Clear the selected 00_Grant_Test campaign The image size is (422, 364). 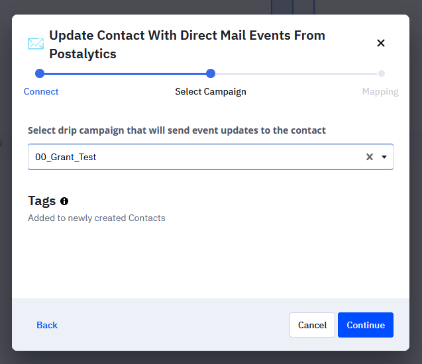pyautogui.click(x=370, y=157)
